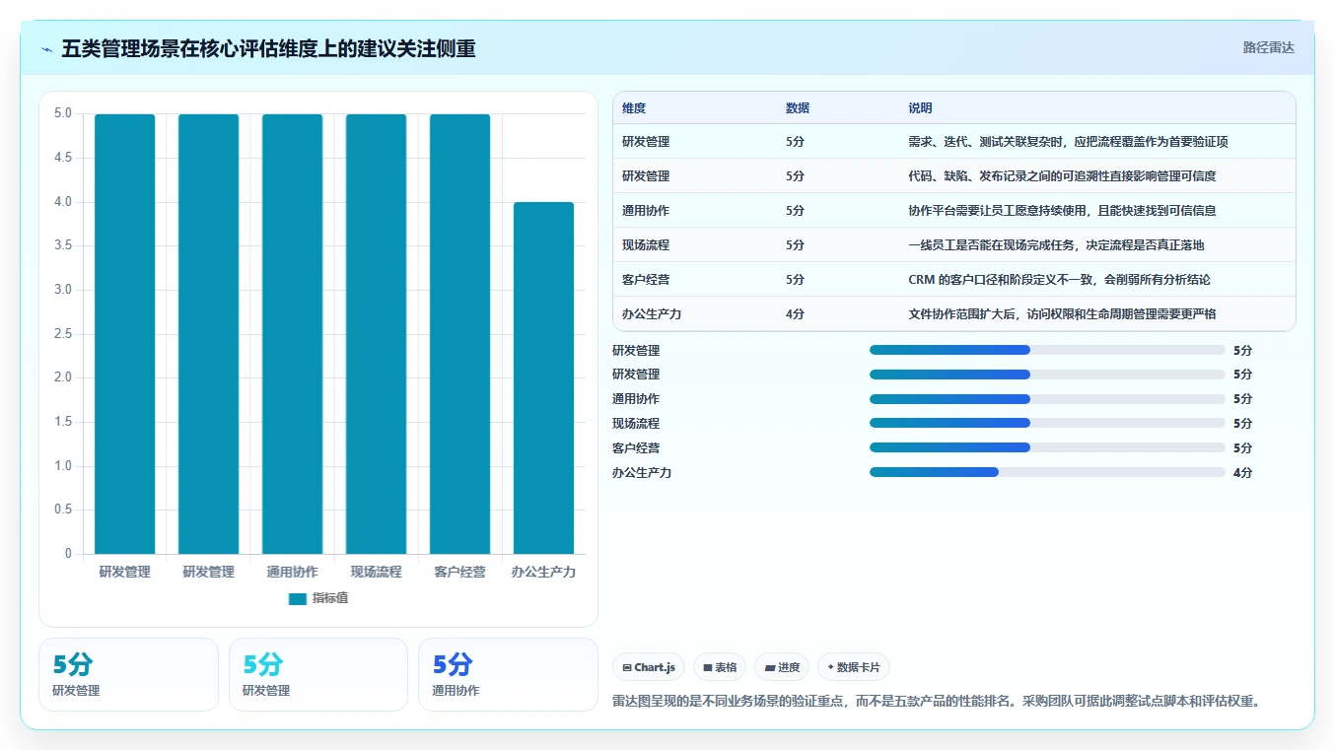Click the 4.5 y-axis tick

click(x=63, y=158)
